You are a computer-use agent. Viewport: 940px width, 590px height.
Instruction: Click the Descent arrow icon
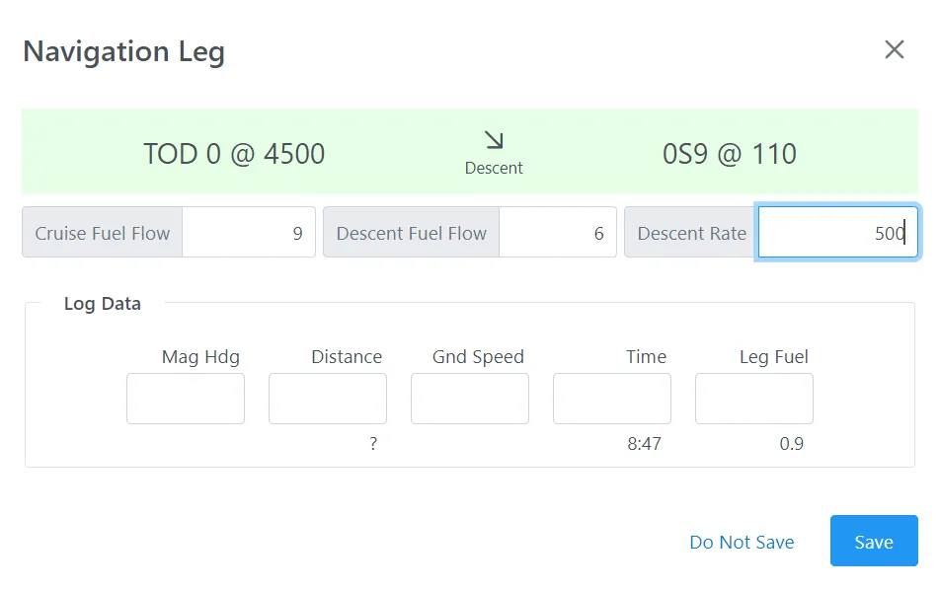pos(494,140)
